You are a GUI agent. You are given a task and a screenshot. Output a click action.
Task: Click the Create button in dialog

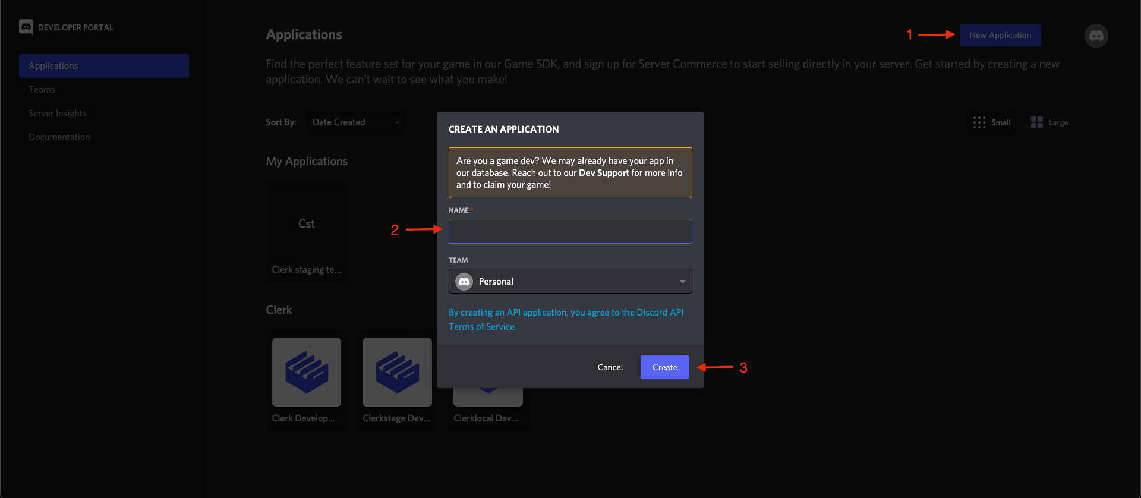664,367
